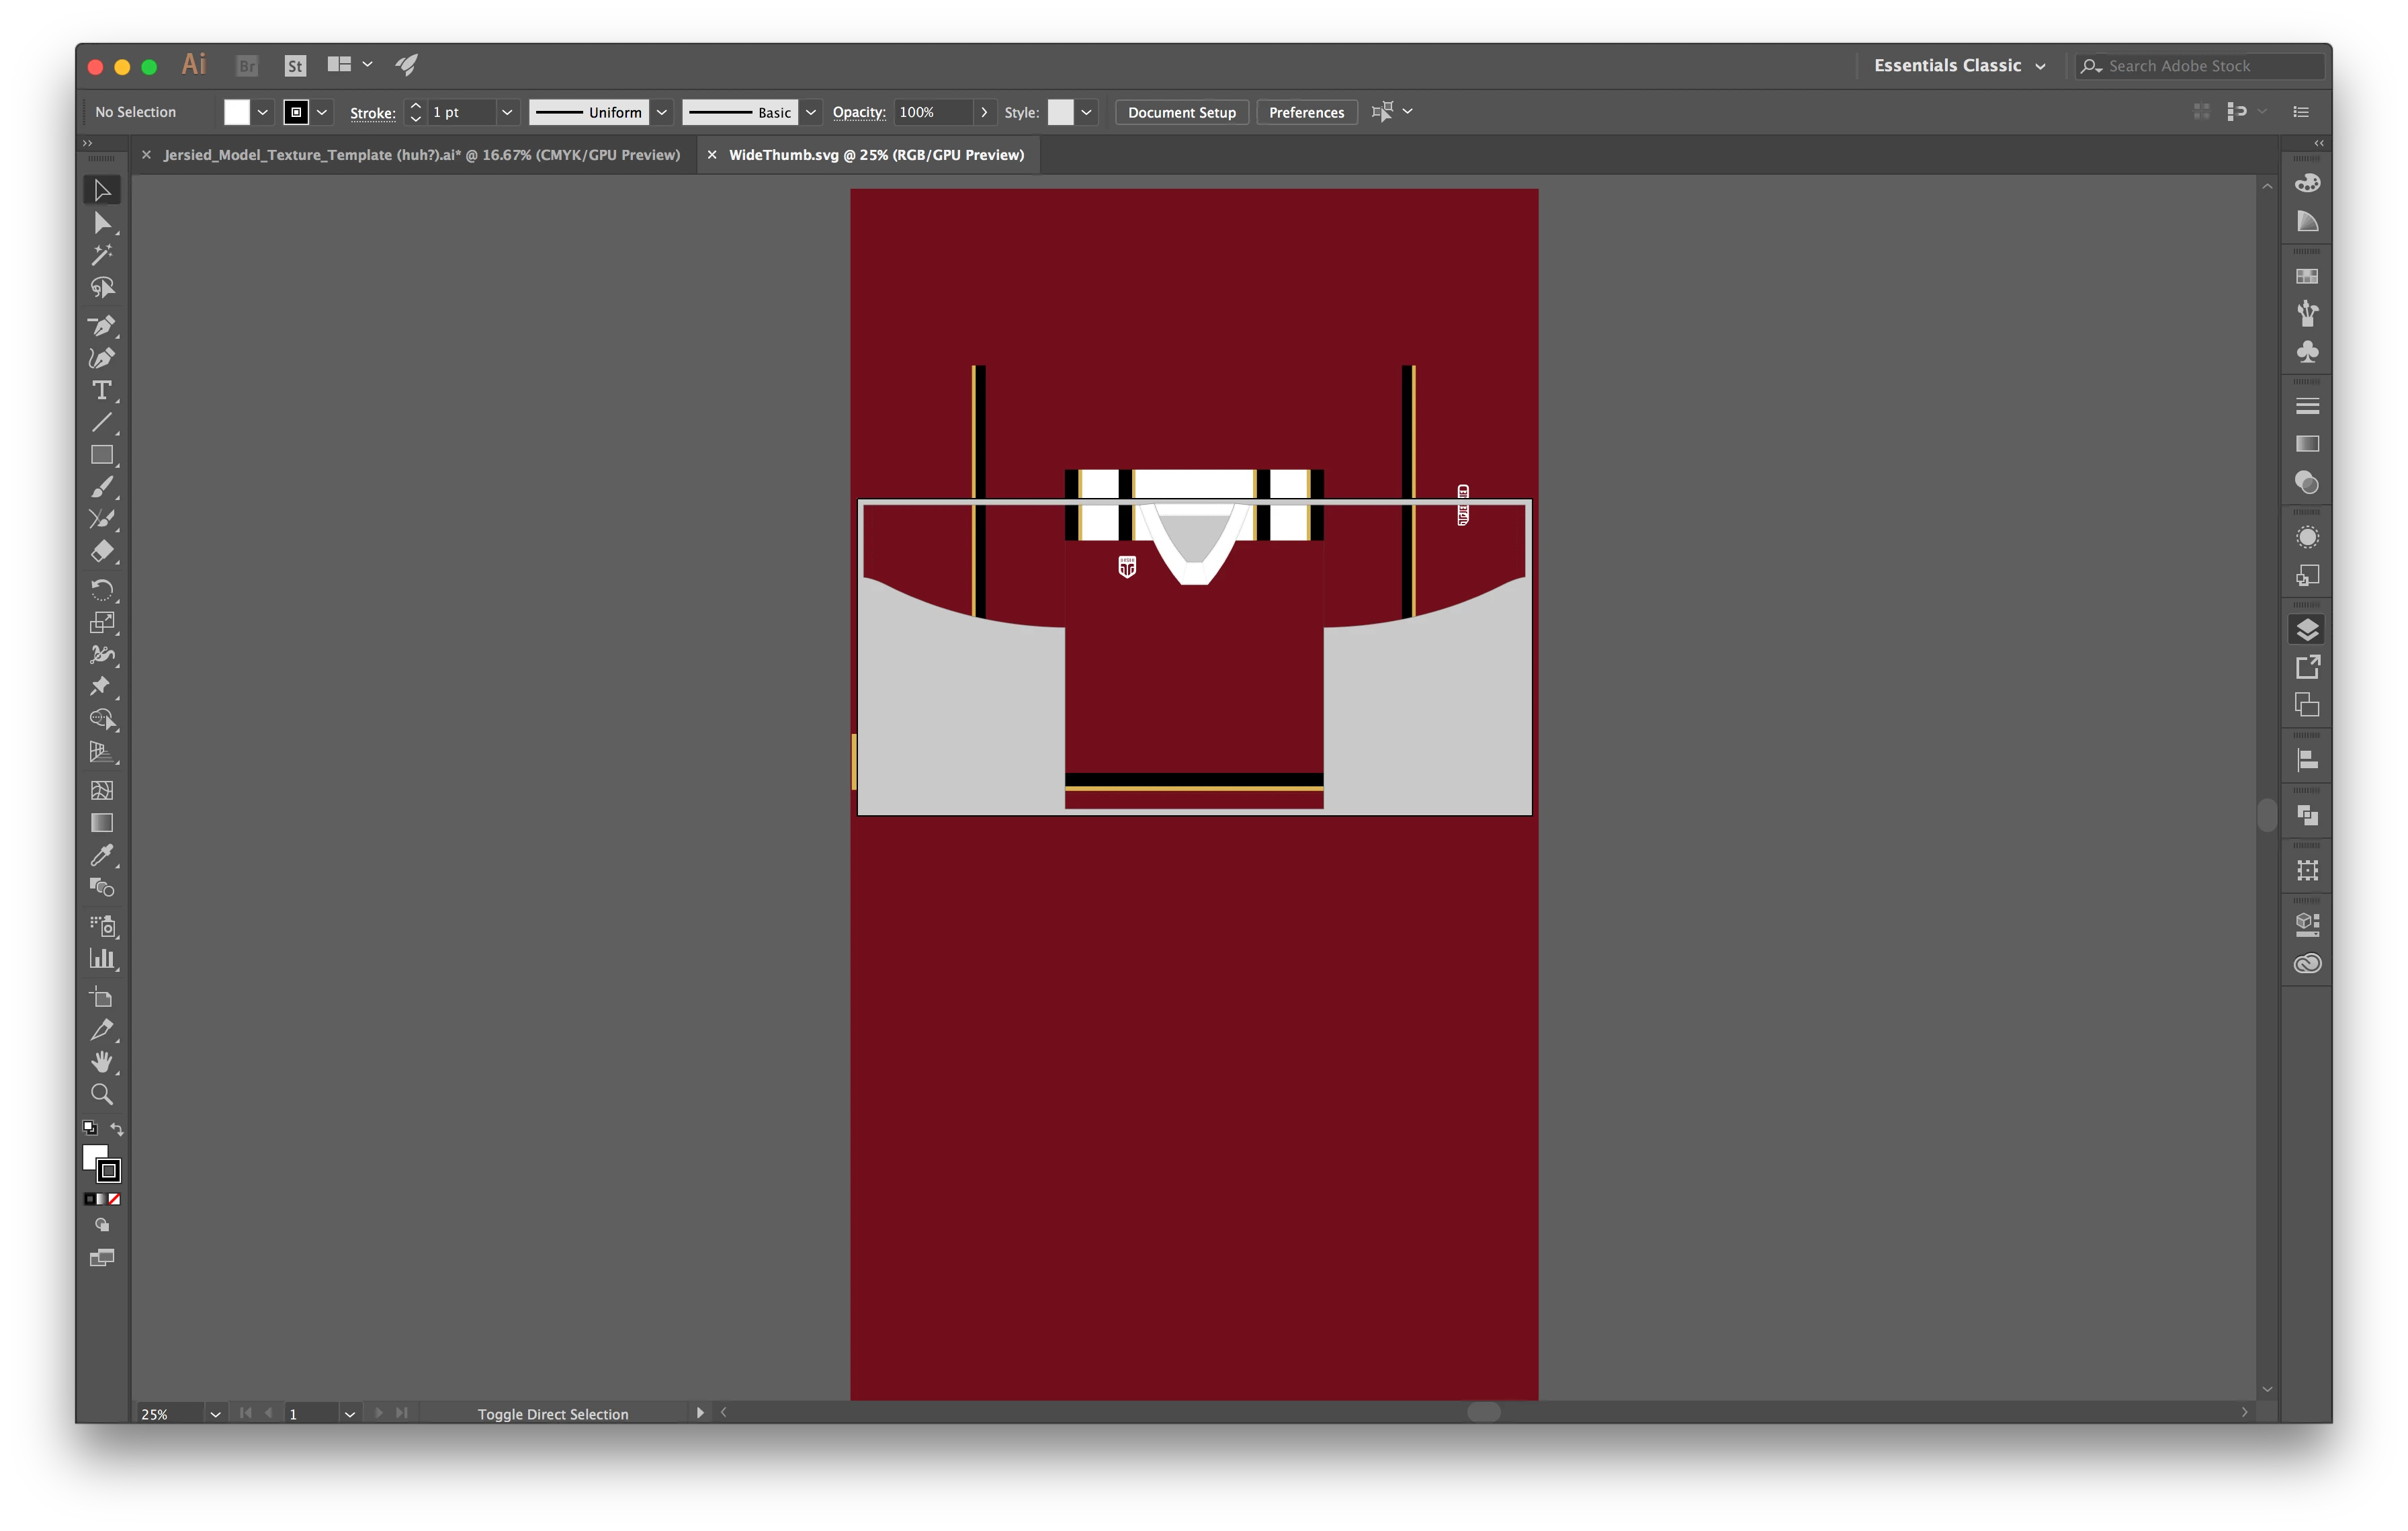This screenshot has height=1531, width=2408.
Task: Select the Magic Wand tool
Action: pyautogui.click(x=101, y=255)
